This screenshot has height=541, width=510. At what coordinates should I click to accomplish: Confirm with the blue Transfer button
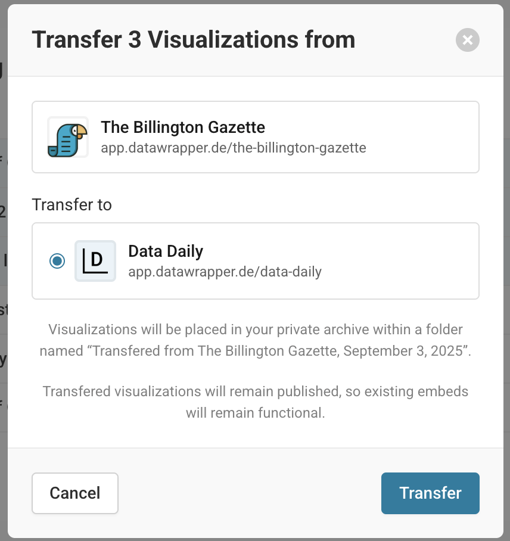point(430,493)
